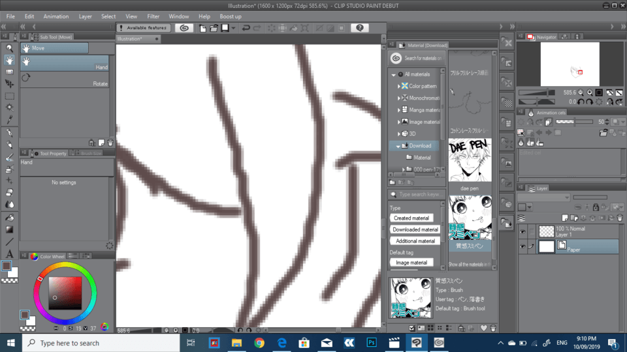The image size is (627, 352).
Task: Open layer blending mode dropdown
Action: click(543, 198)
